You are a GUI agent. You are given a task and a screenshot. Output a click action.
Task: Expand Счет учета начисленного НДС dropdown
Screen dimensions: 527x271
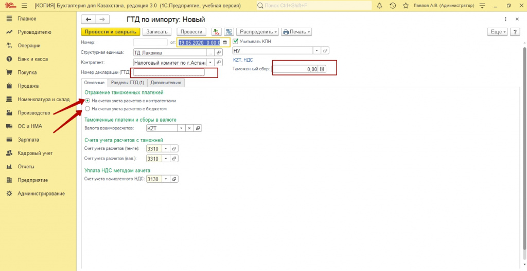click(x=166, y=179)
